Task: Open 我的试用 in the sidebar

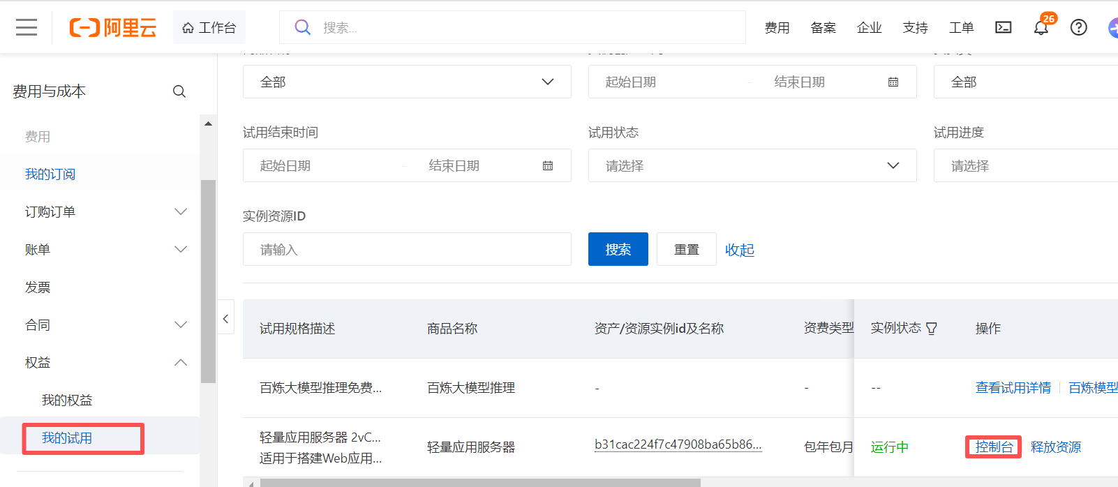Action: [67, 438]
